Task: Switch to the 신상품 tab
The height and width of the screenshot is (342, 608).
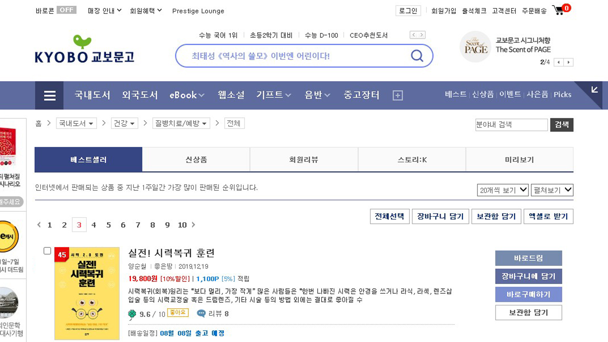Action: tap(196, 160)
